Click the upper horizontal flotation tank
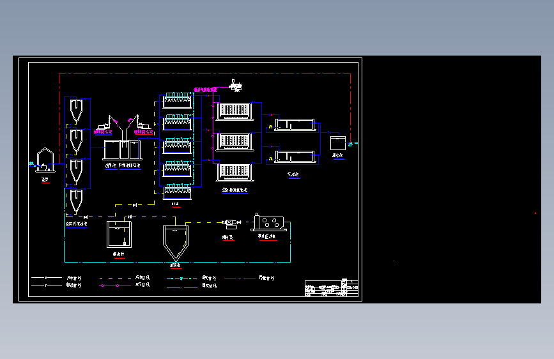The height and width of the screenshot is (359, 554). (295, 125)
